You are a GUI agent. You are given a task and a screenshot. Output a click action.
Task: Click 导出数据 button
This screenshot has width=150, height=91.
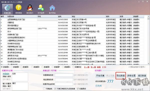coord(120,76)
